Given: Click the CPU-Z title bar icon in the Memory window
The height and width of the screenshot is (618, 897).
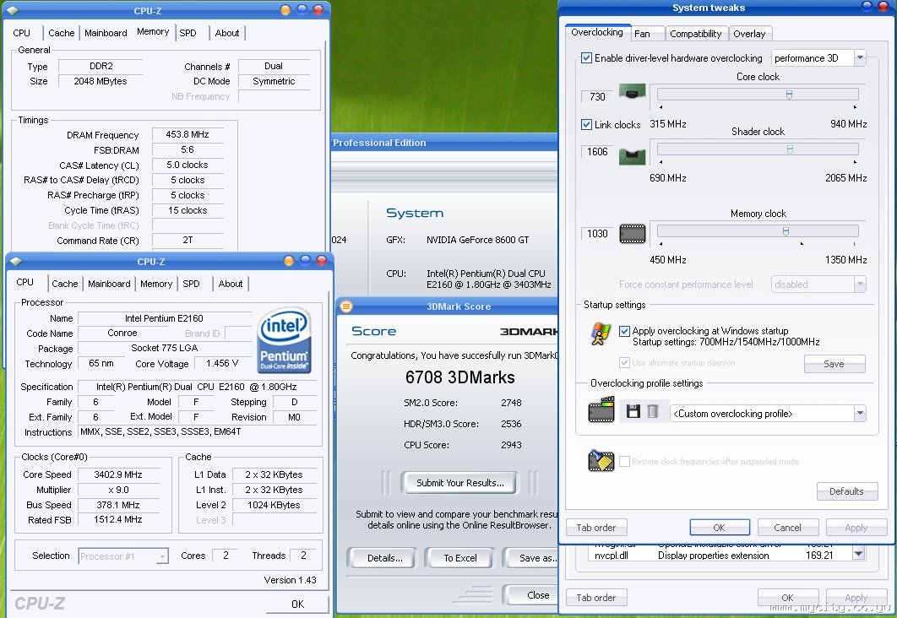Looking at the screenshot, I should 13,10.
